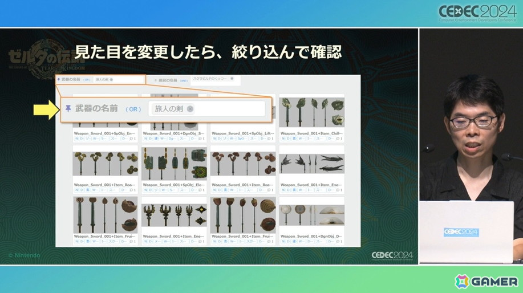523x293 pixels.
Task: Click the comment icon on the SpObj_En card
Action: click(x=131, y=139)
